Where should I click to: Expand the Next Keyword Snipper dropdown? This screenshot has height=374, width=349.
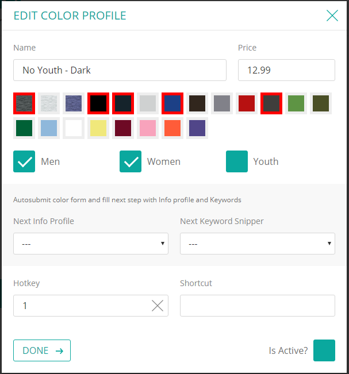click(x=257, y=244)
